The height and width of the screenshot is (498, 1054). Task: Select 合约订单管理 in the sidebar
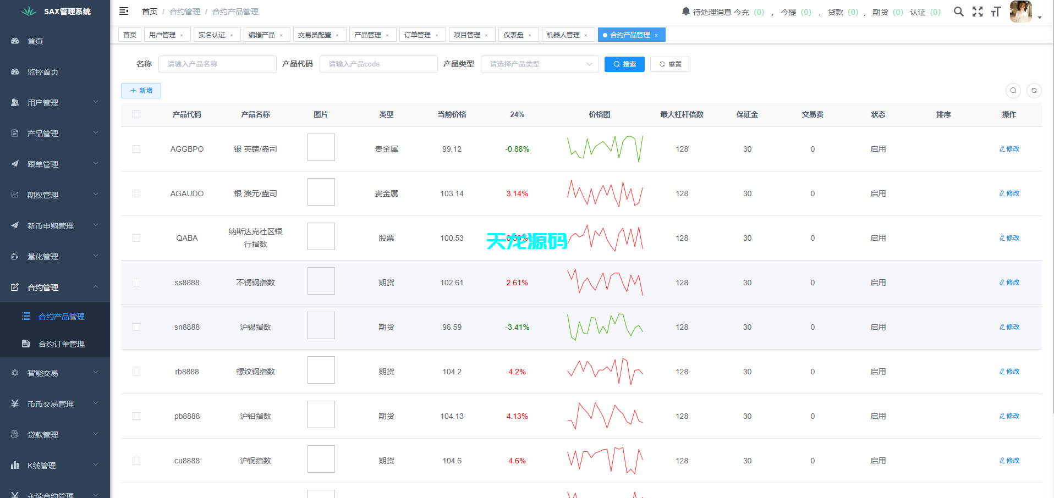[61, 344]
